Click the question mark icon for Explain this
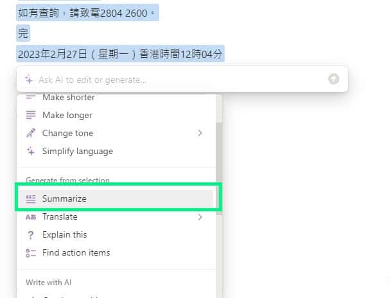Image resolution: width=391 pixels, height=298 pixels. [31, 235]
